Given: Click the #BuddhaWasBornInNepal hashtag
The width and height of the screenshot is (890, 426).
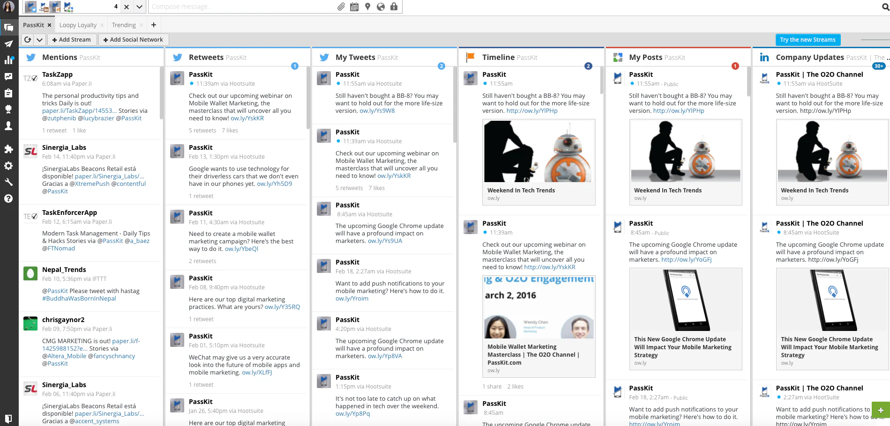Looking at the screenshot, I should click(79, 299).
